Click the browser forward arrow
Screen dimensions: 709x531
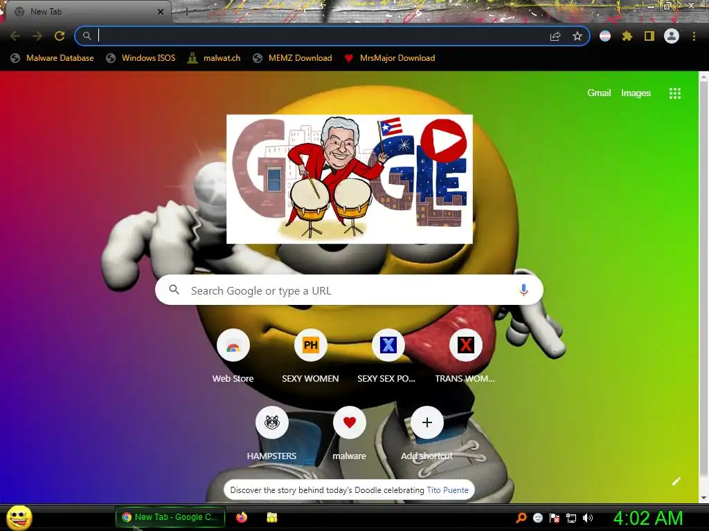click(37, 36)
